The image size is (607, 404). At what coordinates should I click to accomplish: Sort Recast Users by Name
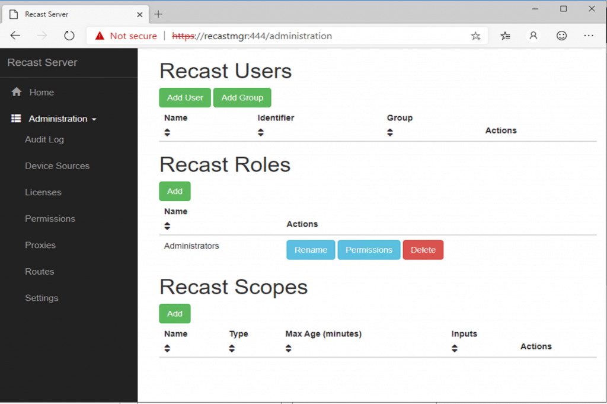click(x=167, y=132)
